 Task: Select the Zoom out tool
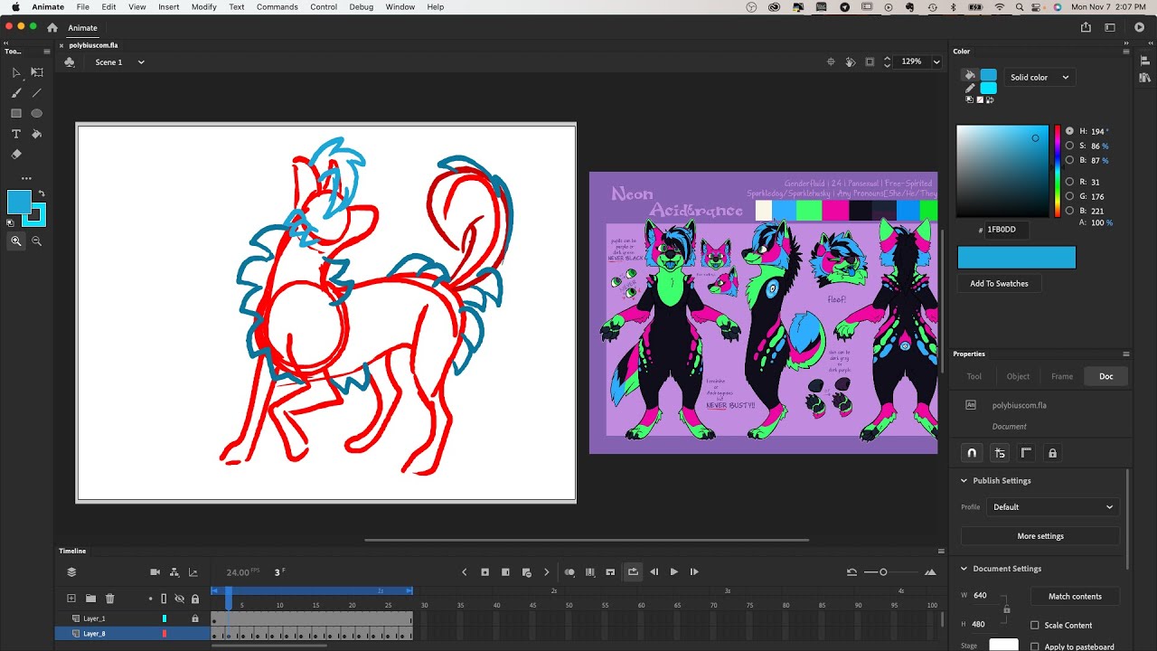[37, 241]
